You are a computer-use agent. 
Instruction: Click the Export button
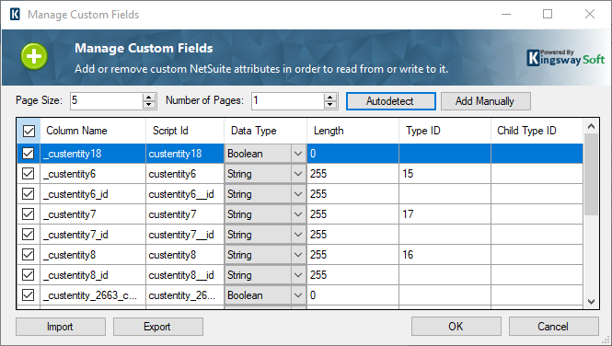click(158, 327)
